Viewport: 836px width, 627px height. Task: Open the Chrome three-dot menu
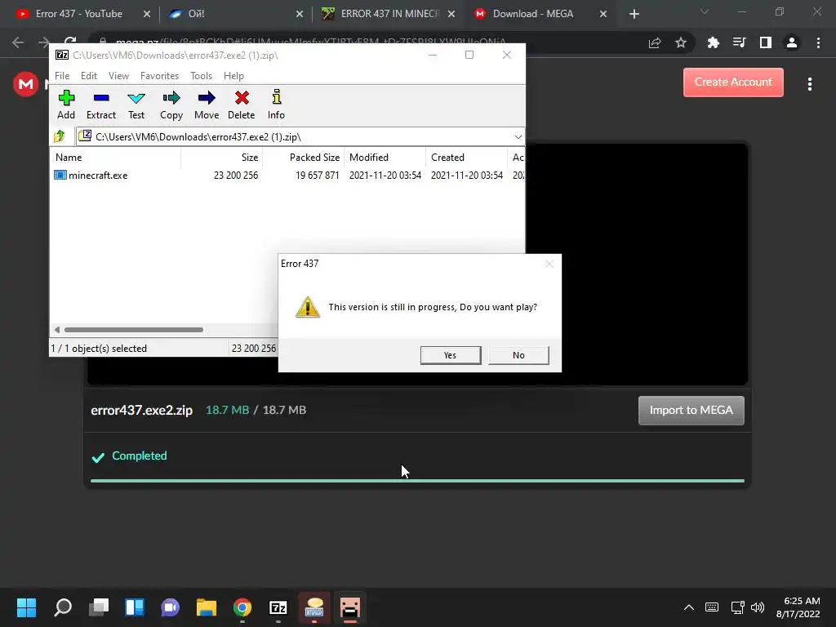pos(818,42)
